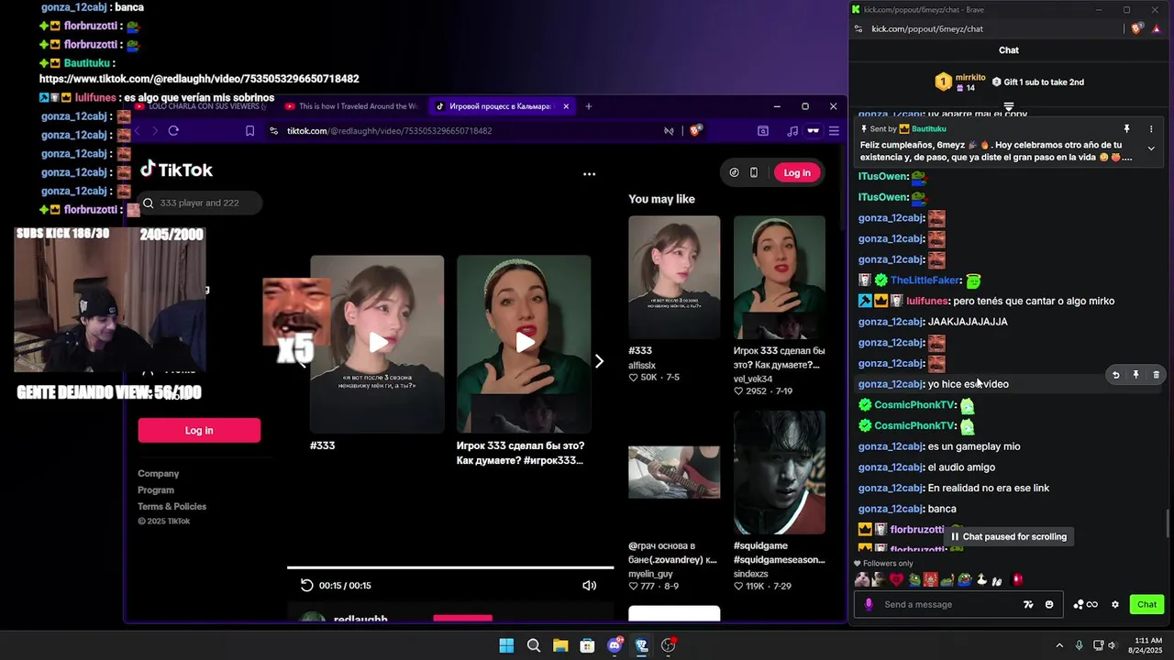Open the Brave playlist music note icon
This screenshot has height=660, width=1174.
[x=792, y=131]
